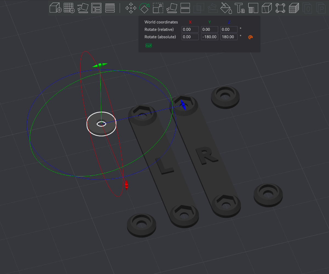This screenshot has width=329, height=274.
Task: Click the red rotation handle on gizmo
Action: point(126,185)
